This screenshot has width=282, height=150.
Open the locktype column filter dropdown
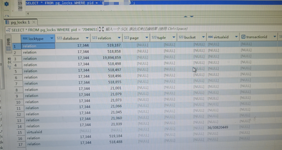coord(52,38)
